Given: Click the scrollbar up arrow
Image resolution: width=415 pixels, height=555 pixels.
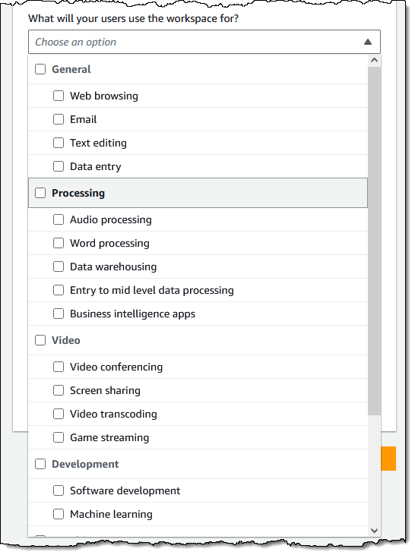Looking at the screenshot, I should (x=374, y=61).
